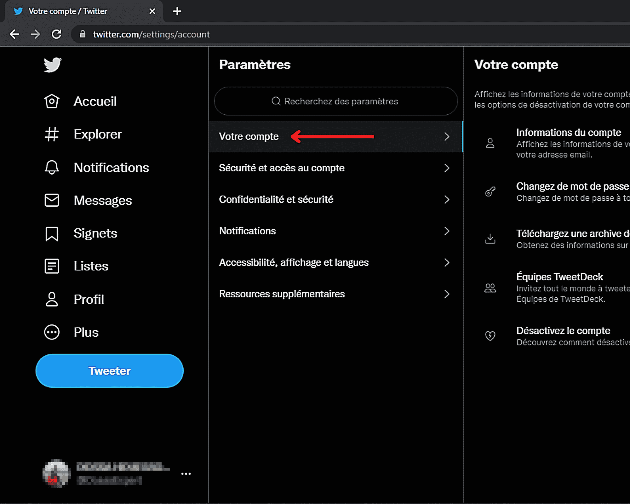Select the Votre compte settings entry
The height and width of the screenshot is (504, 630).
click(x=336, y=136)
